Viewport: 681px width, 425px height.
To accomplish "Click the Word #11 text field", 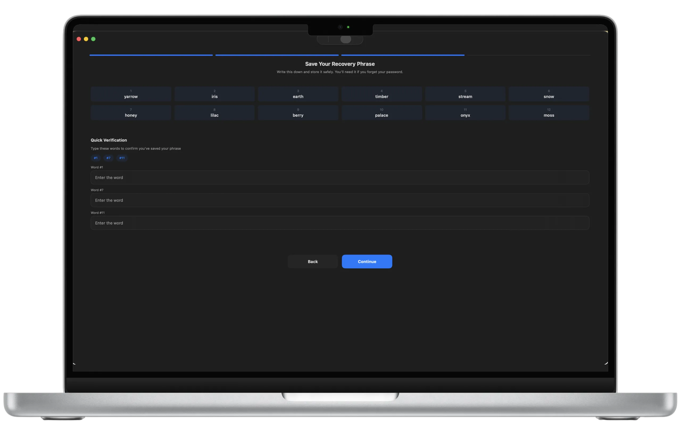I will tap(340, 223).
